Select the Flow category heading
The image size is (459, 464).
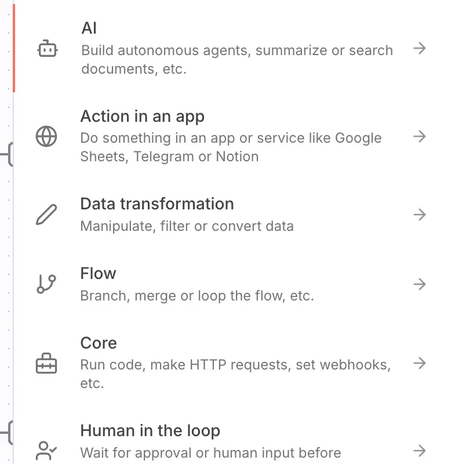pyautogui.click(x=98, y=273)
